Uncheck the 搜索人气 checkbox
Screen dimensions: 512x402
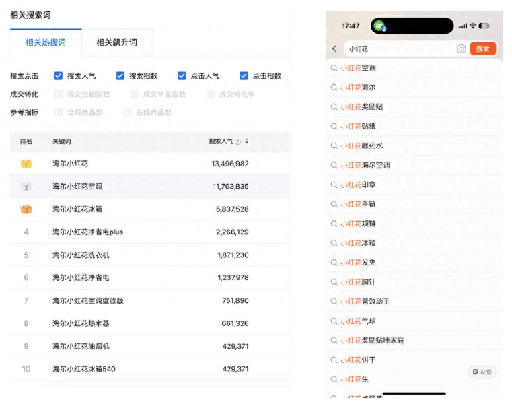click(58, 76)
